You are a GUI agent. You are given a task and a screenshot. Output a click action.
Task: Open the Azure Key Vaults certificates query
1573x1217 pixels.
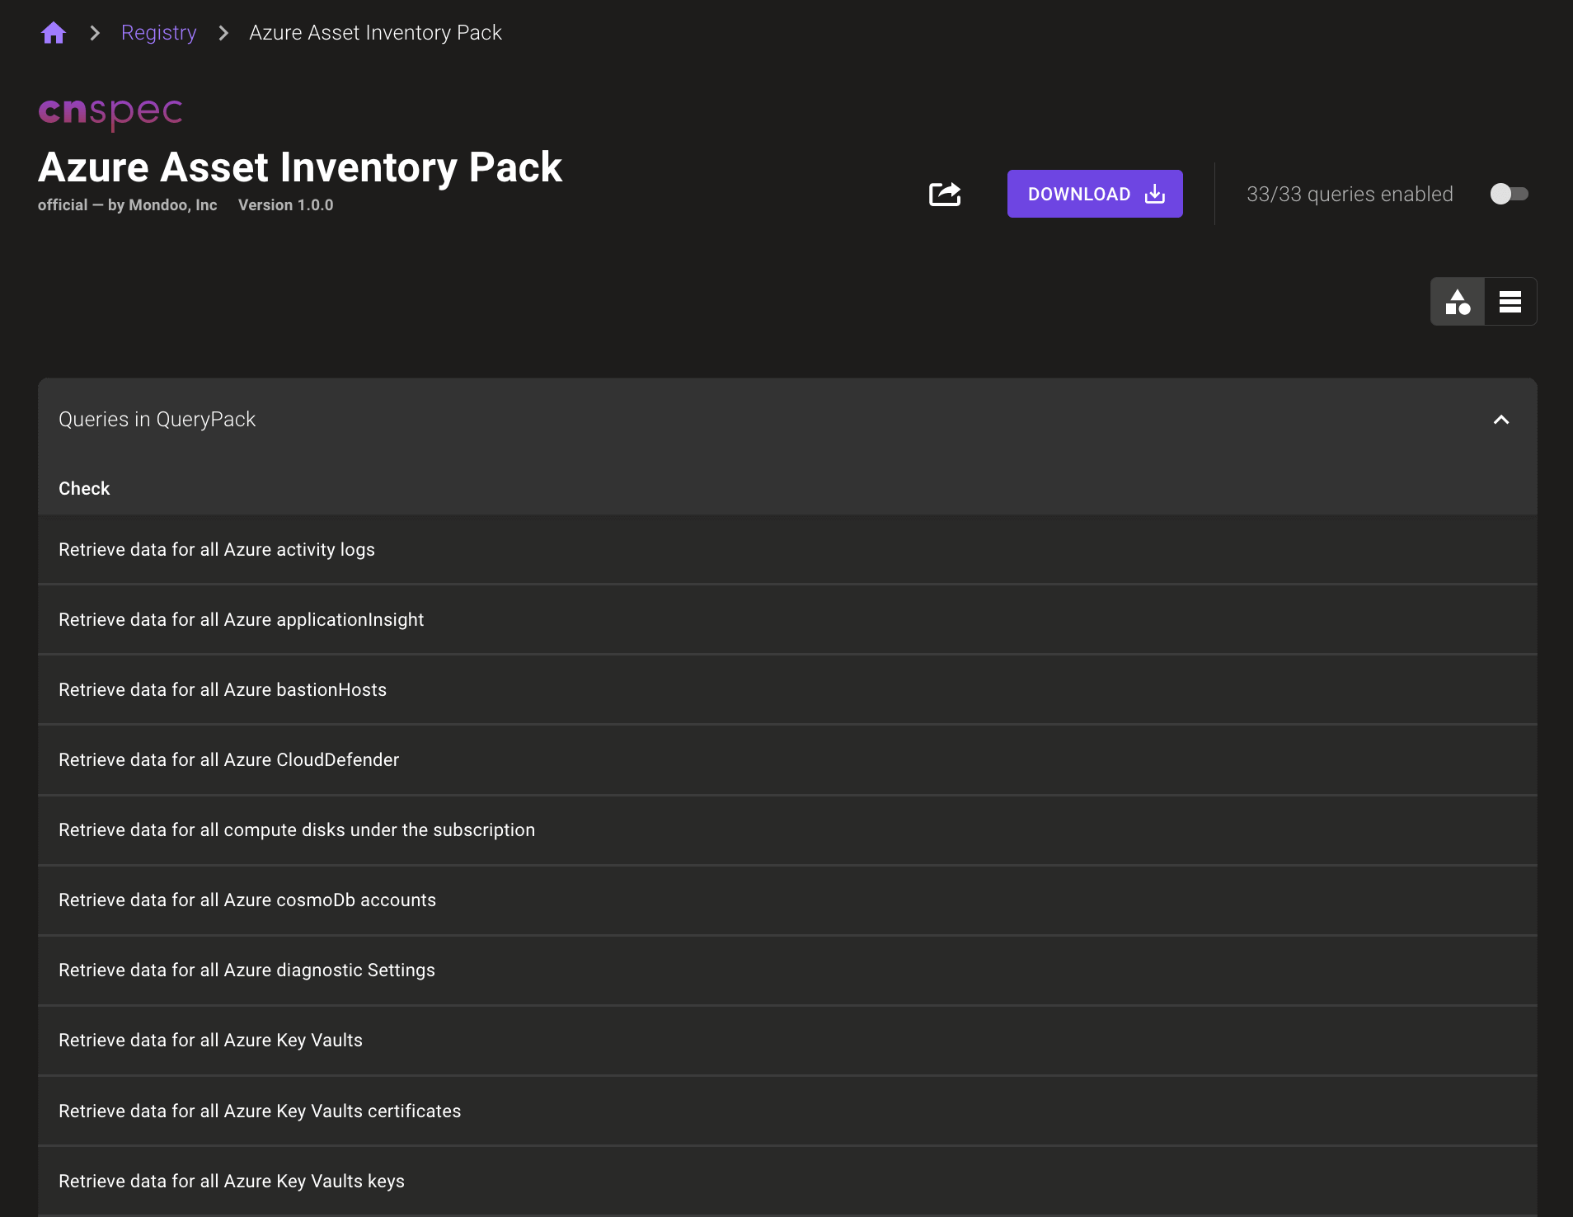[787, 1111]
